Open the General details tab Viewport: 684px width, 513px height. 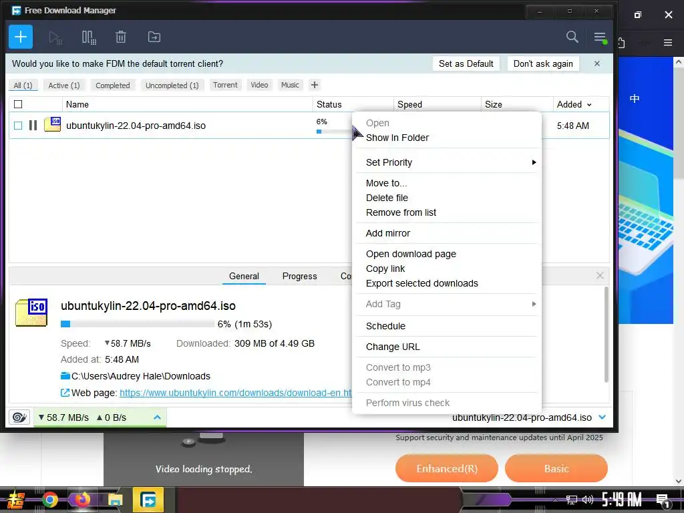[x=244, y=276]
